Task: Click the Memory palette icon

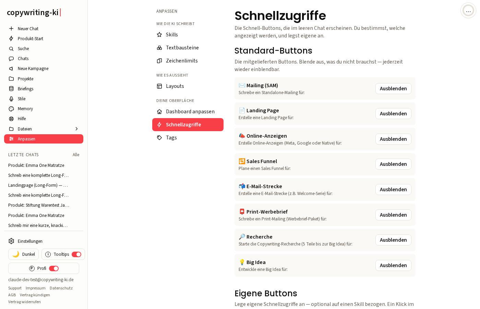Action: coord(11,108)
